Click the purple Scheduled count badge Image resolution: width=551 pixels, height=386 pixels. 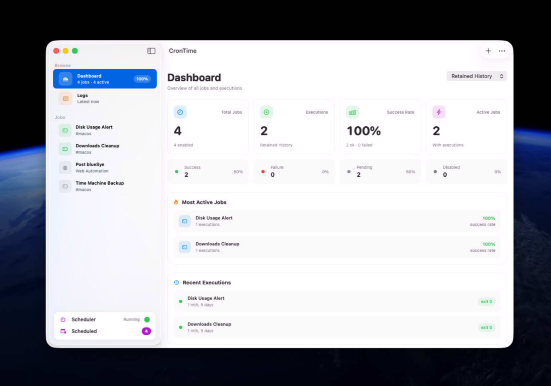pos(146,331)
